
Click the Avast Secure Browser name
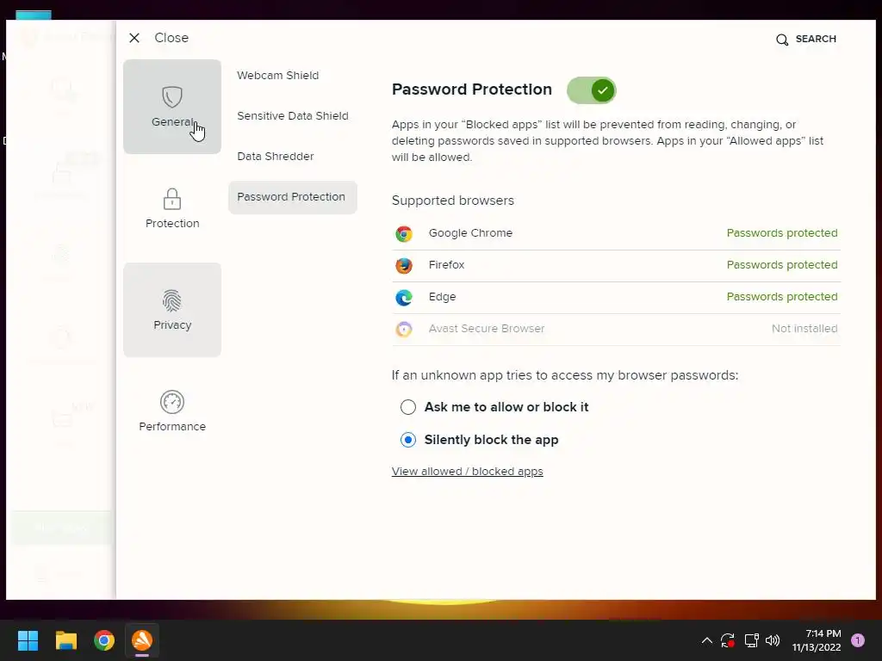(487, 328)
